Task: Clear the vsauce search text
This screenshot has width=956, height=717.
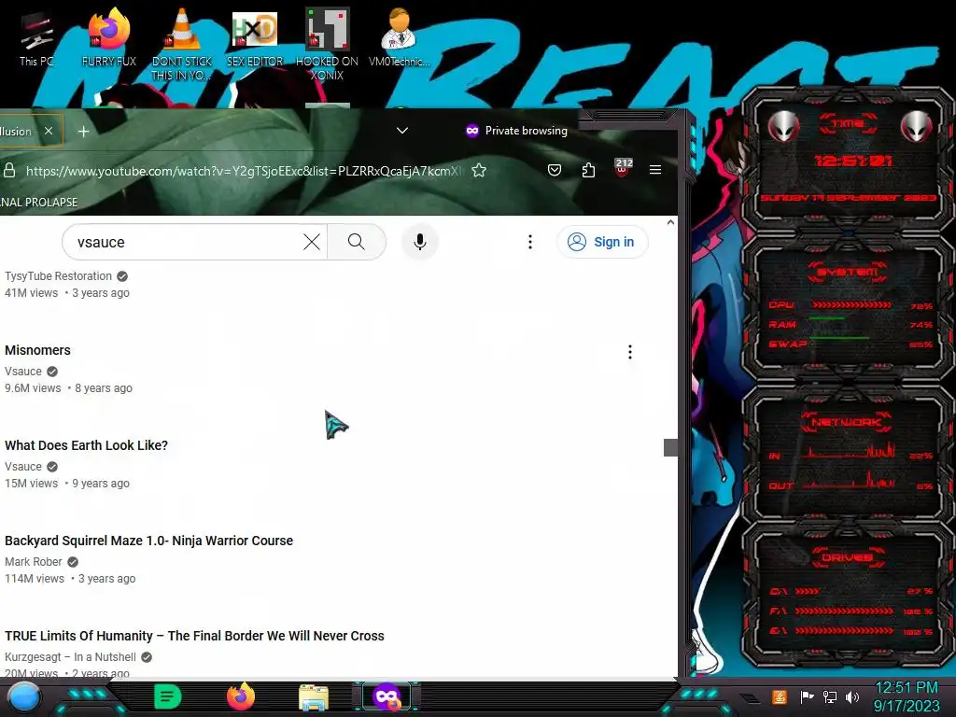Action: [x=312, y=242]
